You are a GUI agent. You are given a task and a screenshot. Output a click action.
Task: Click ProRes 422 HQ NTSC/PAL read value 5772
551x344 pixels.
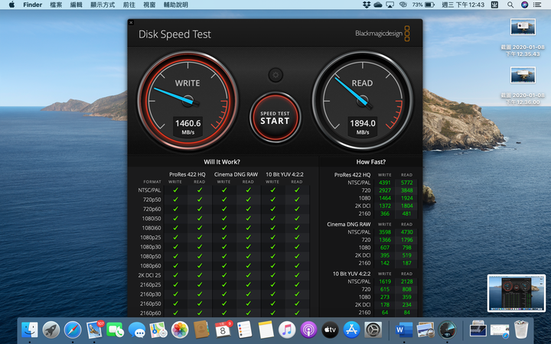[x=406, y=183]
